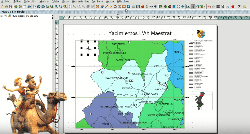Click the red Undo arrow icon

click(209, 6)
